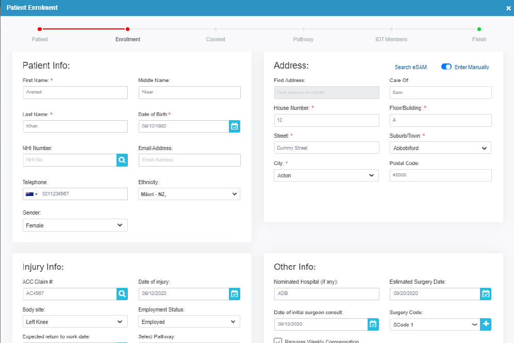Open the Surgery Code dropdown

[435, 324]
